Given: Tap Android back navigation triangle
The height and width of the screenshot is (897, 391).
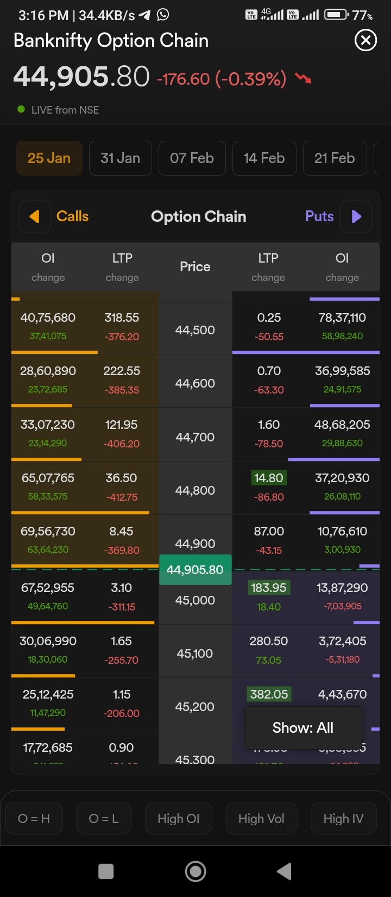Looking at the screenshot, I should [284, 871].
